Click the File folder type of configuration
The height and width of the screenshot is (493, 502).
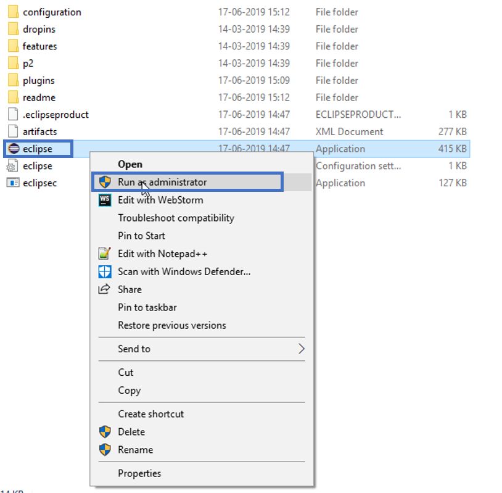[x=337, y=12]
